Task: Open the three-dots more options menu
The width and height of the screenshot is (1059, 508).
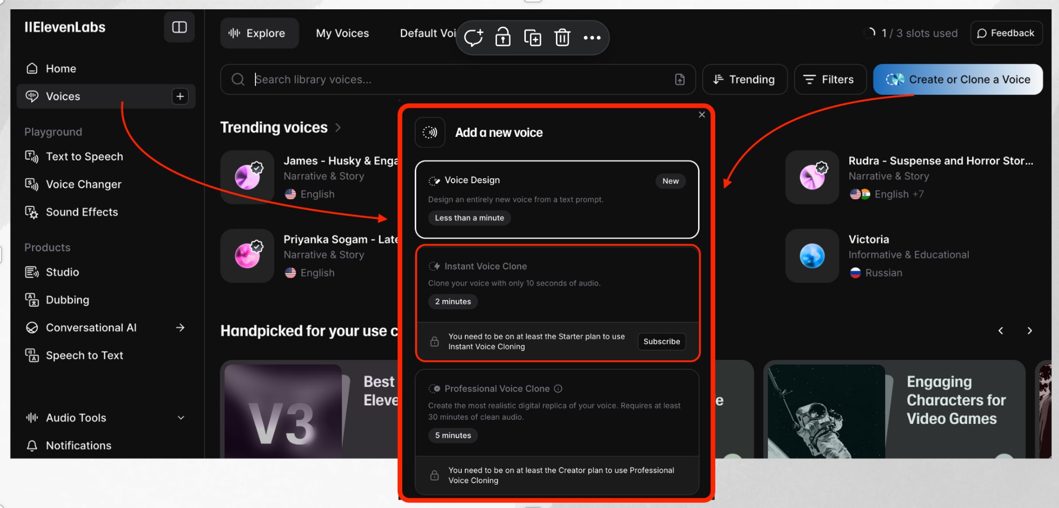Action: (x=592, y=38)
